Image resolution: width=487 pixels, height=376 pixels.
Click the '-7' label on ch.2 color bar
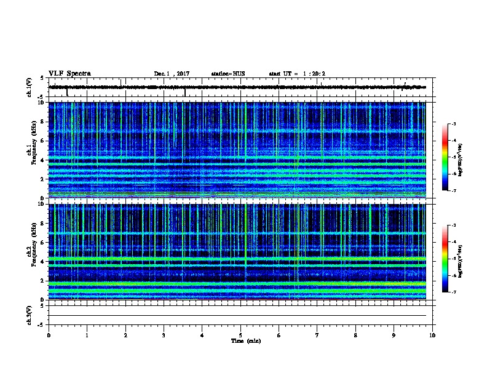coord(454,292)
